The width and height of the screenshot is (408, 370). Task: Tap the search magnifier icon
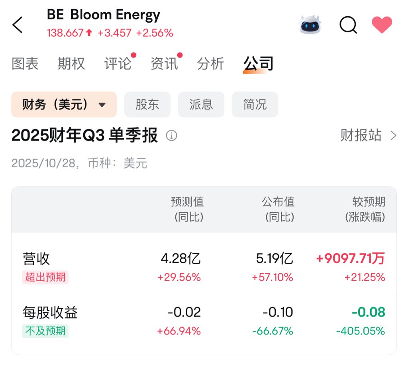348,25
